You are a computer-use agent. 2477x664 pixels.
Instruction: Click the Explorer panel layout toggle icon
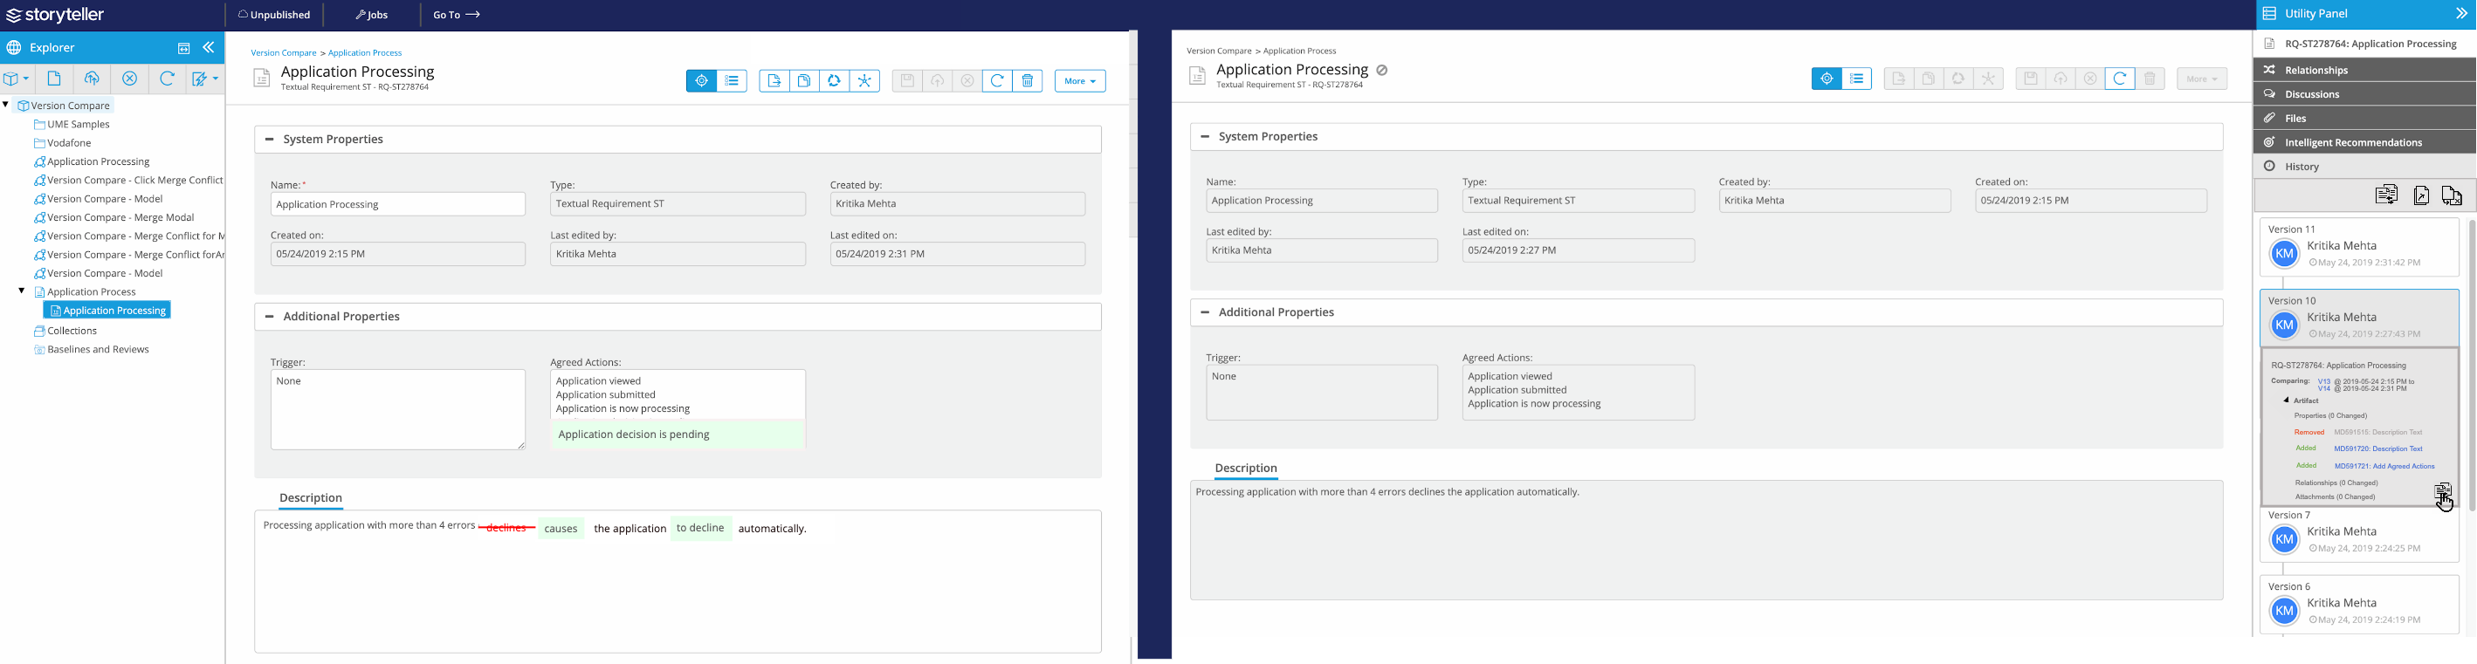pyautogui.click(x=183, y=48)
